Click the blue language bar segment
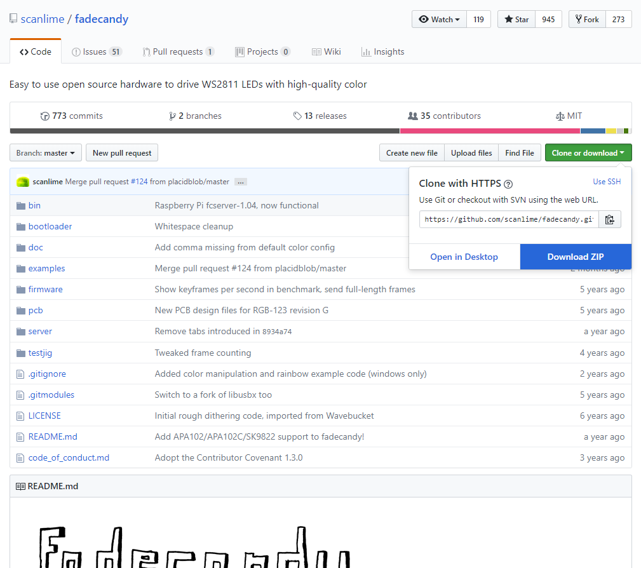Viewport: 641px width, 568px height. click(x=593, y=131)
